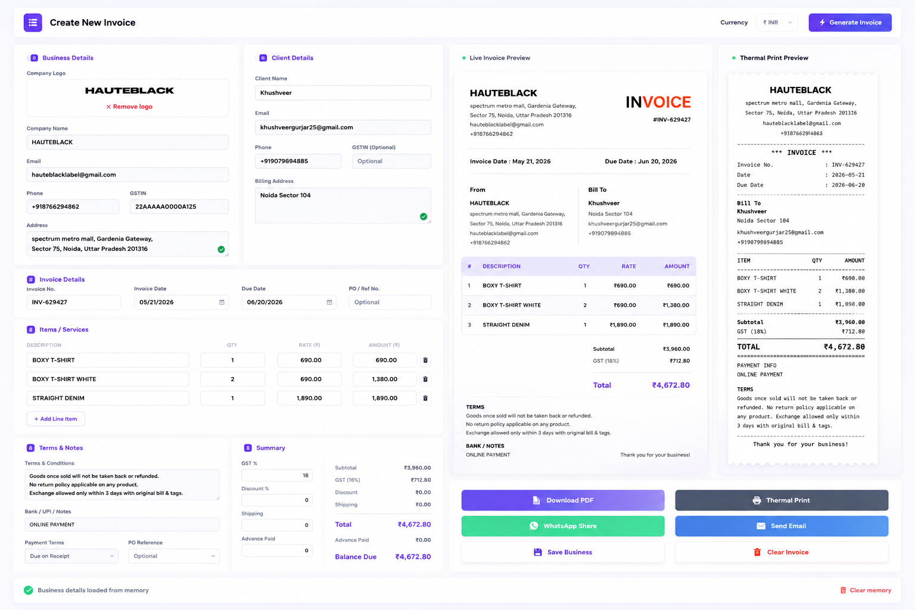The width and height of the screenshot is (915, 610).
Task: Focus the Bank / UPI / Notes field
Action: pyautogui.click(x=122, y=525)
